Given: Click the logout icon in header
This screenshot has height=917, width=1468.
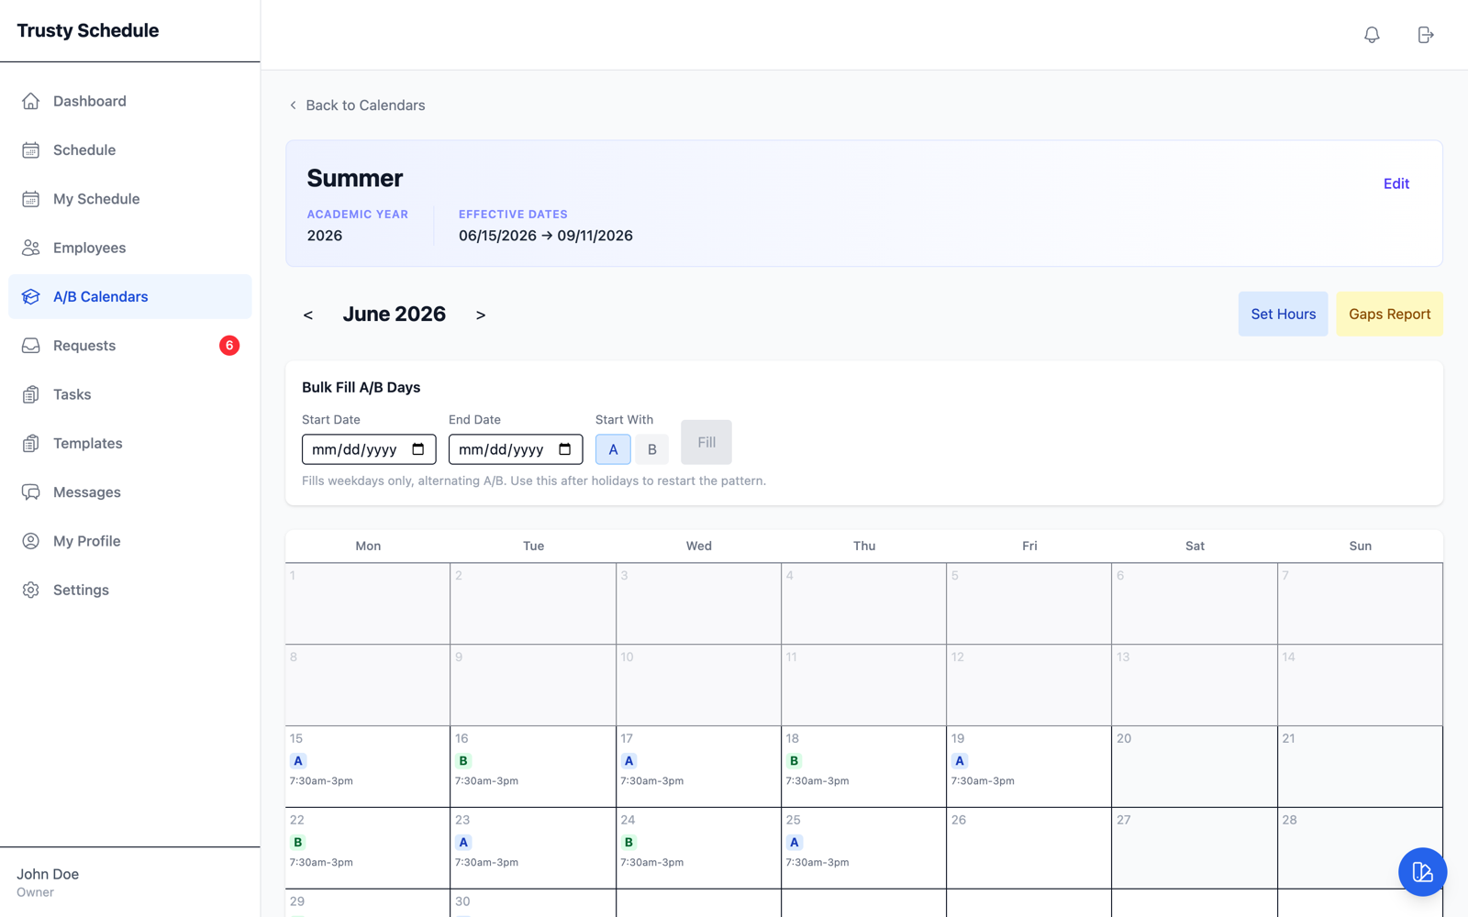Looking at the screenshot, I should (1425, 35).
